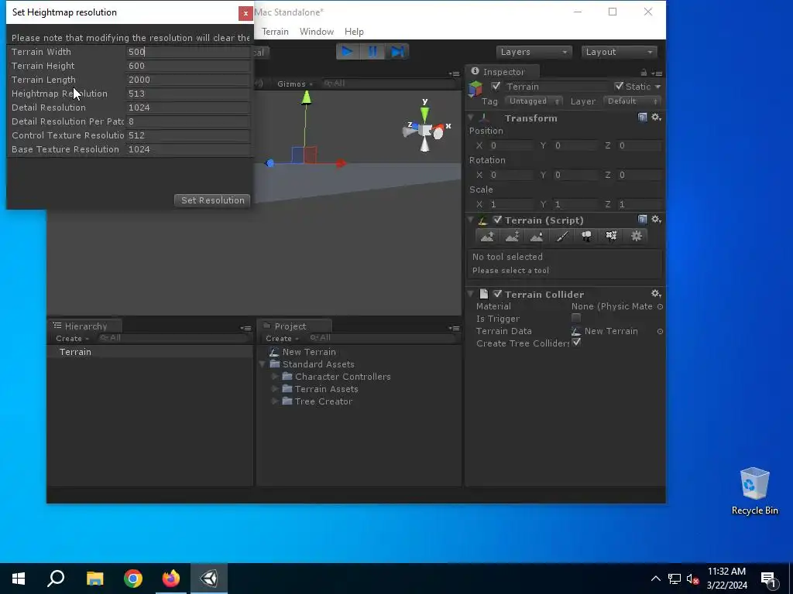Click the Pause button in toolbar
The height and width of the screenshot is (594, 793).
point(372,52)
